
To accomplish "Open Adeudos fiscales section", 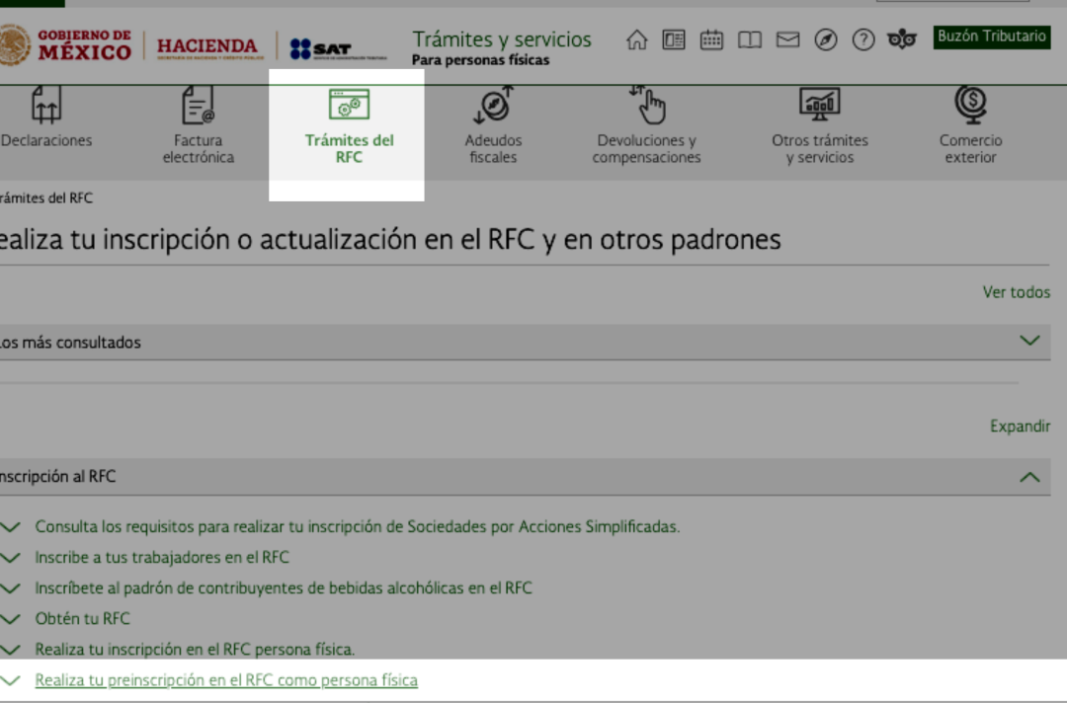I will click(x=493, y=128).
